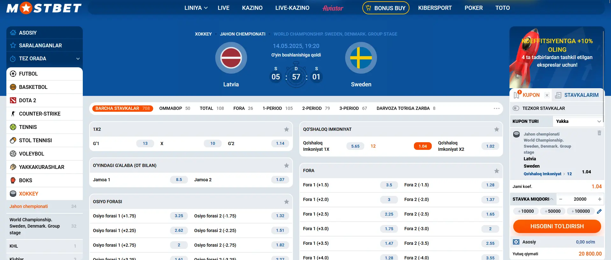The width and height of the screenshot is (611, 260).
Task: Click the koeffitsiyent +10% promo banner
Action: pyautogui.click(x=557, y=57)
